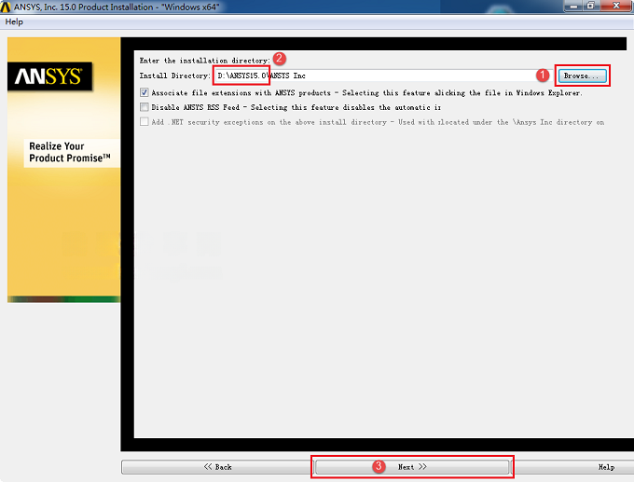Viewport: 634px width, 482px height.
Task: Check the Add .NET security exceptions box
Action: click(145, 122)
